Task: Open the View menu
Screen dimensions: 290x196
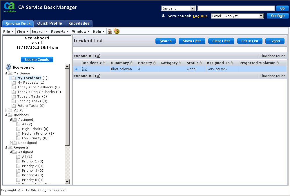Action: pyautogui.click(x=22, y=32)
